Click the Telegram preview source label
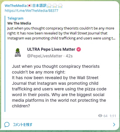Screen dimensions: 120x132 click(15, 18)
